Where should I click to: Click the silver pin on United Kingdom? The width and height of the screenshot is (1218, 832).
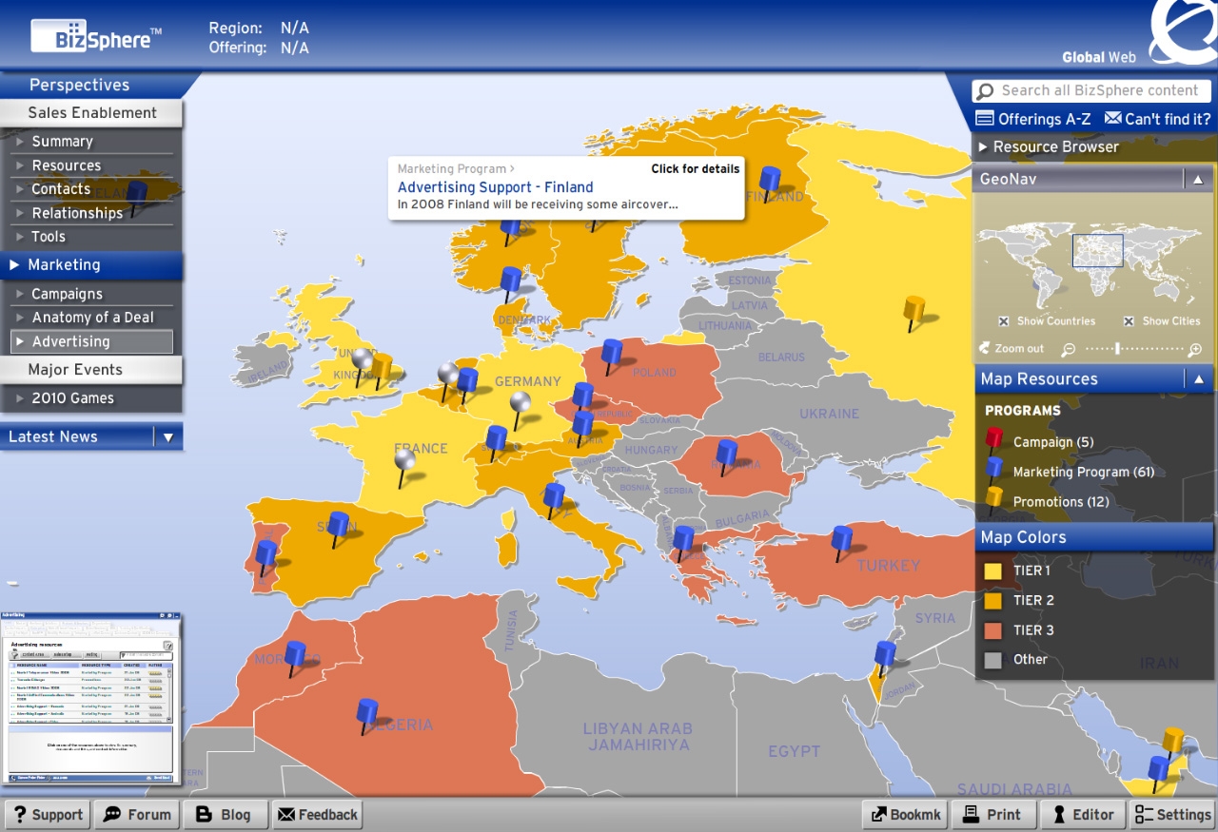point(362,360)
